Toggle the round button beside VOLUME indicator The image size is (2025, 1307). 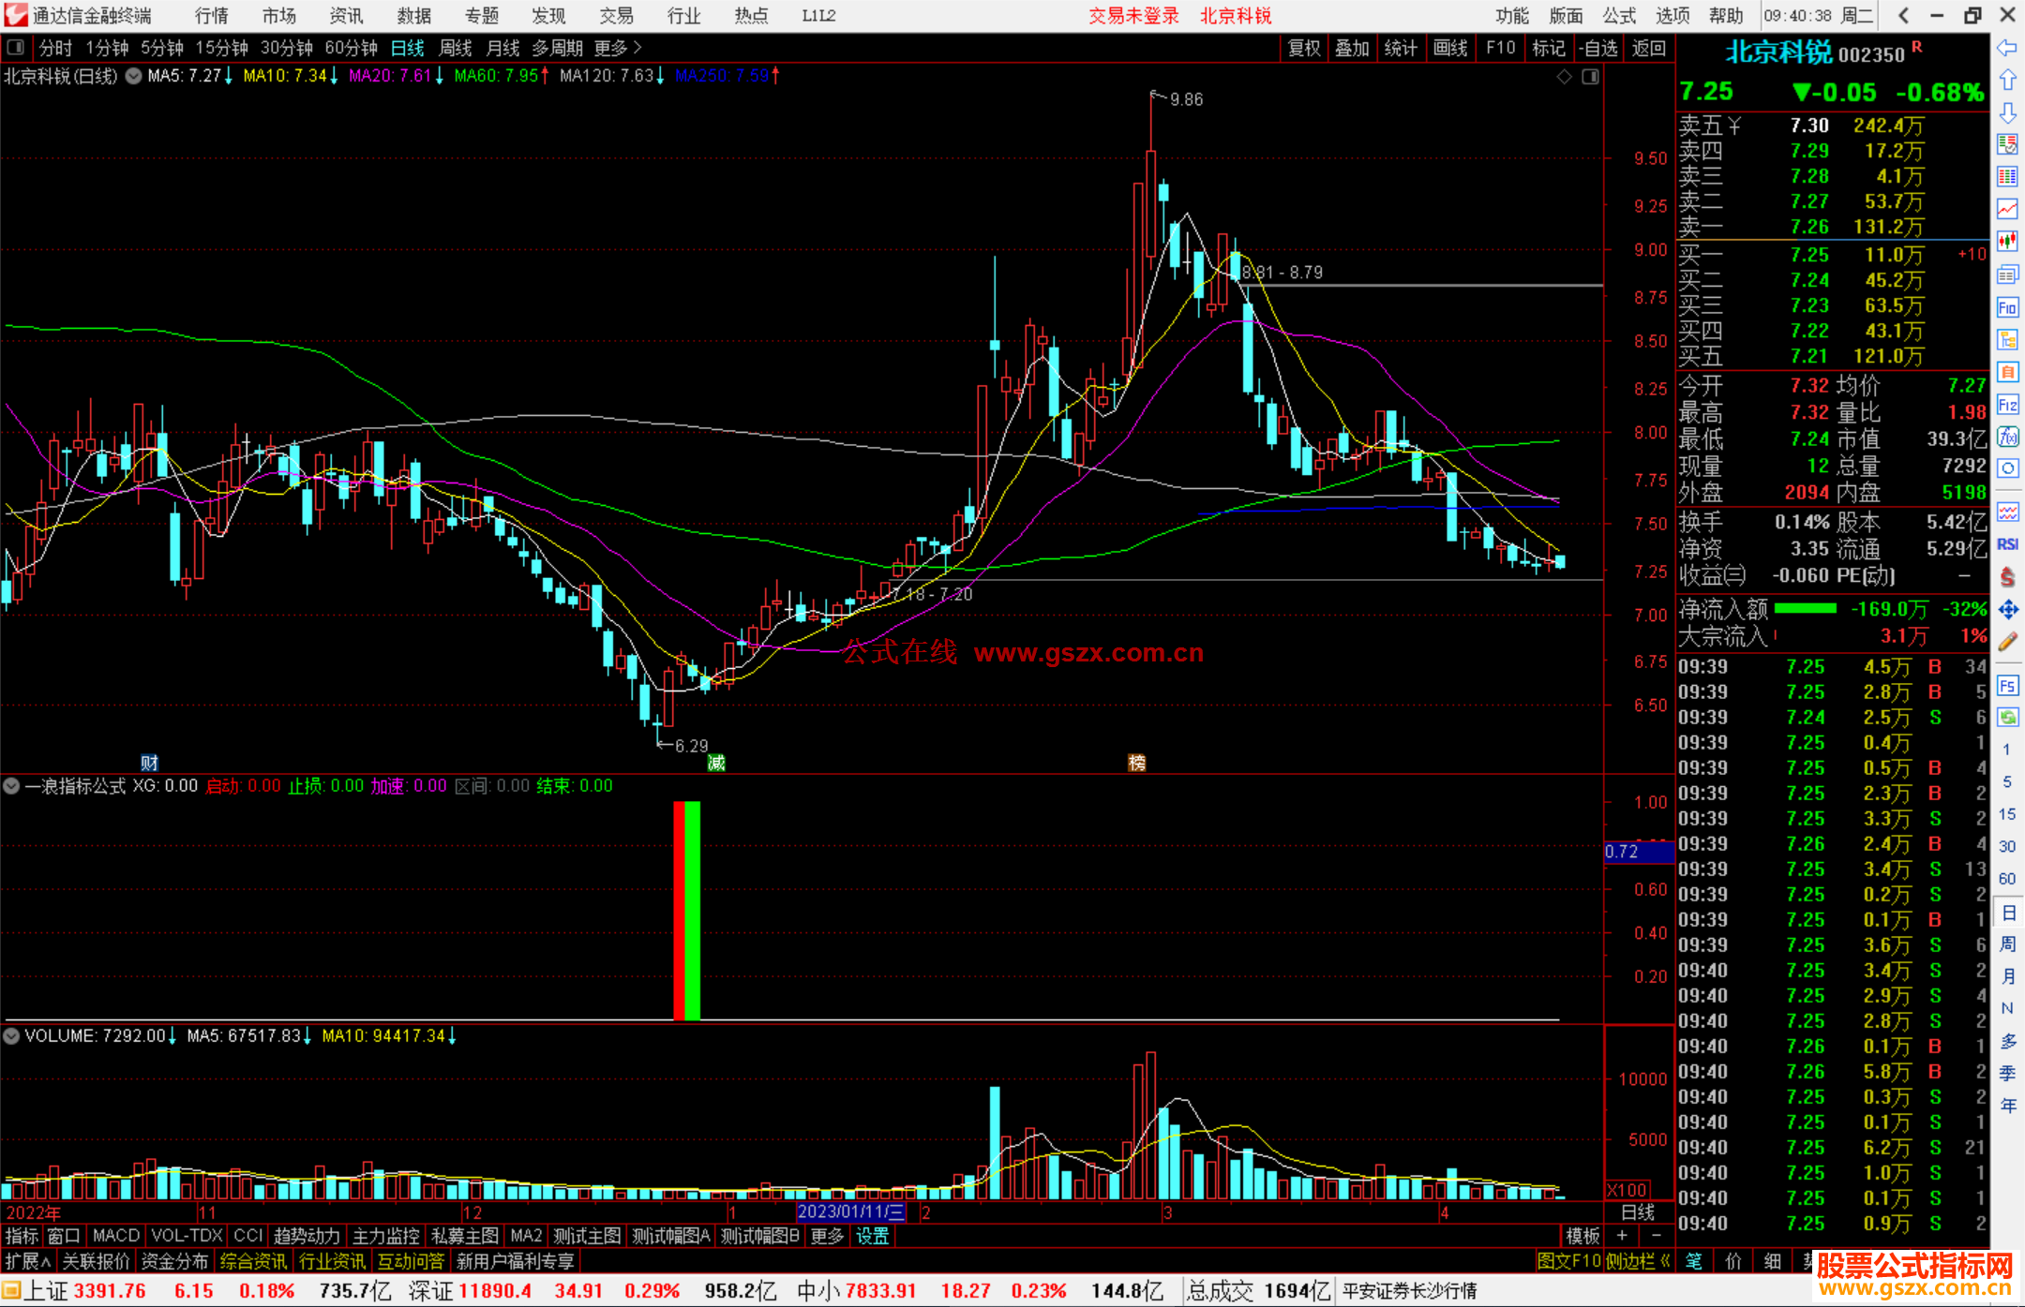(11, 1035)
